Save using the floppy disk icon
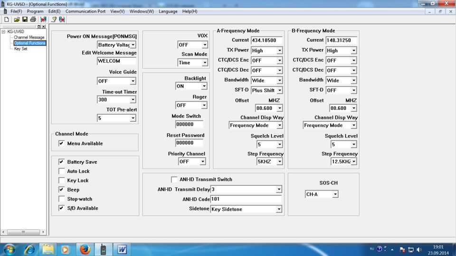 (x=25, y=19)
